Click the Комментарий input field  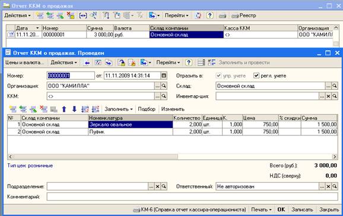192,196
